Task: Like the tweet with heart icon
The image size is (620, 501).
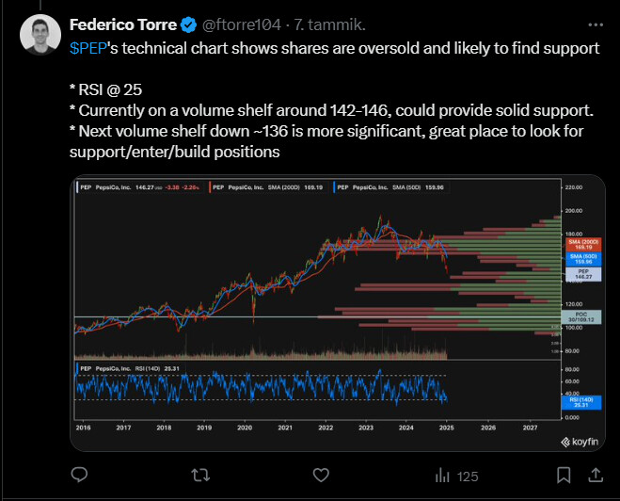Action: pyautogui.click(x=321, y=475)
